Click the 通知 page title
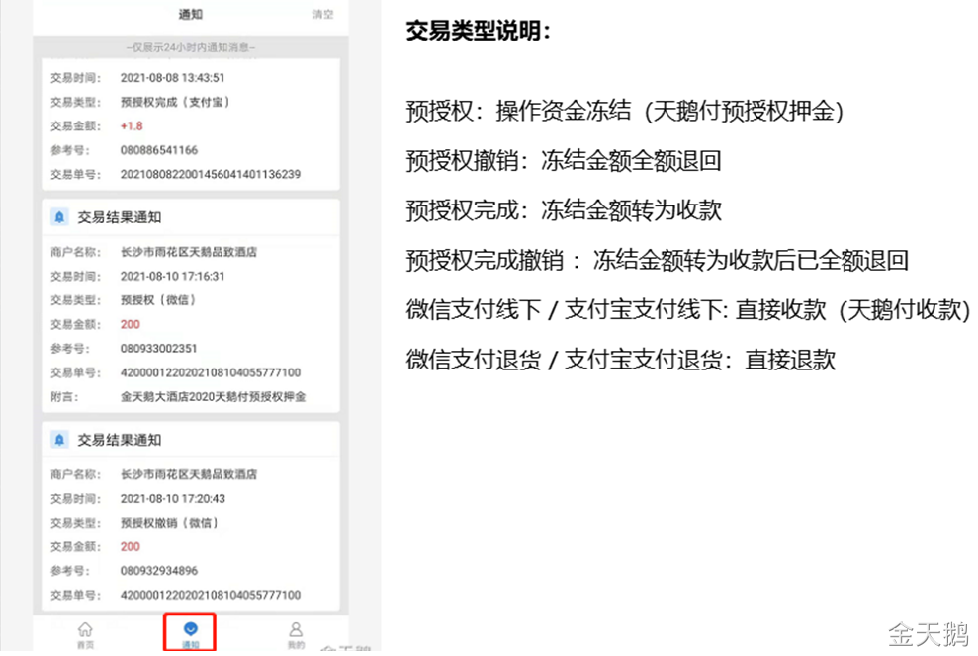978x656 pixels. click(x=190, y=14)
